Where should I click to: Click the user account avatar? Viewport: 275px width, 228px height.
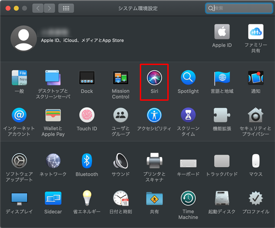coord(23,38)
